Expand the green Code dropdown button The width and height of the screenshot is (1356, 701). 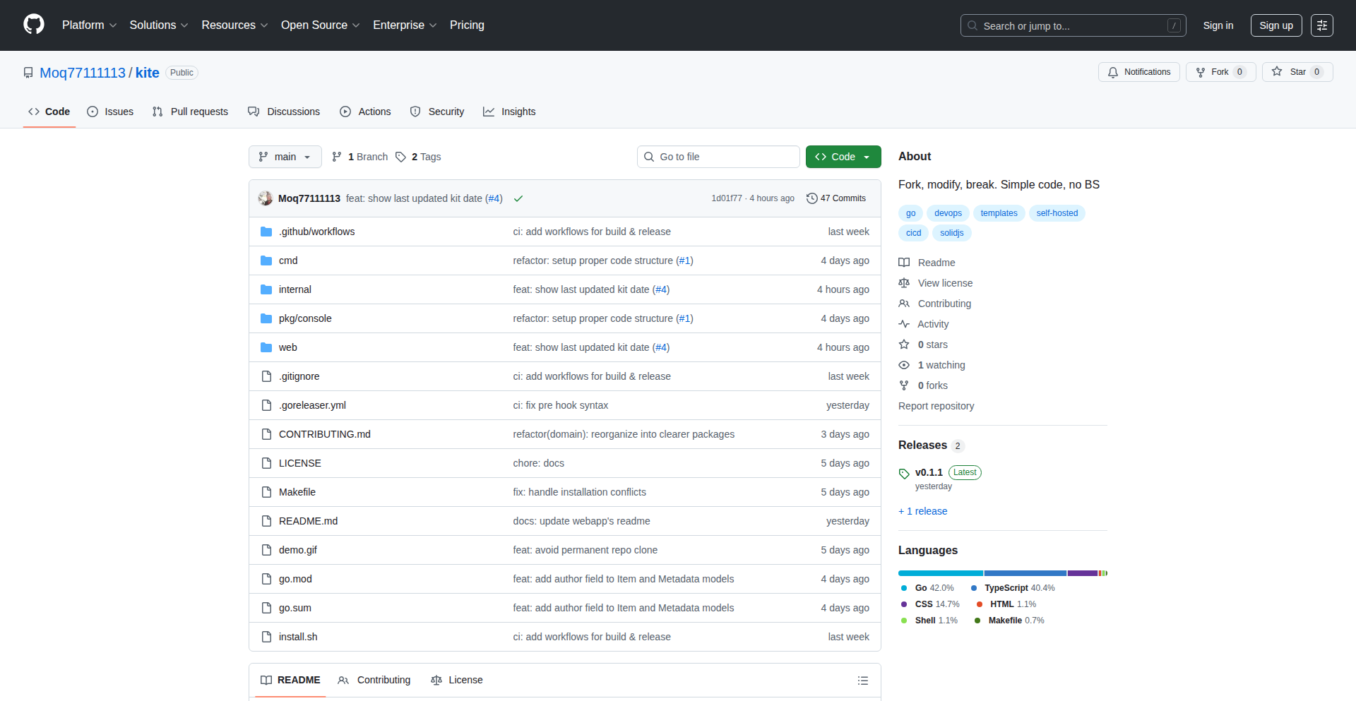(x=843, y=157)
